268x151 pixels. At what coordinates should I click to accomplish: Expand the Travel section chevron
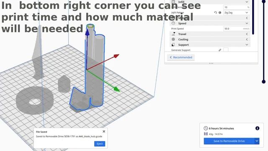(247, 34)
